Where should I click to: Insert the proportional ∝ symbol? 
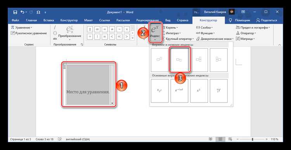104,36
